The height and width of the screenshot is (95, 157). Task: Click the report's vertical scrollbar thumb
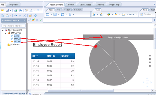[155, 38]
